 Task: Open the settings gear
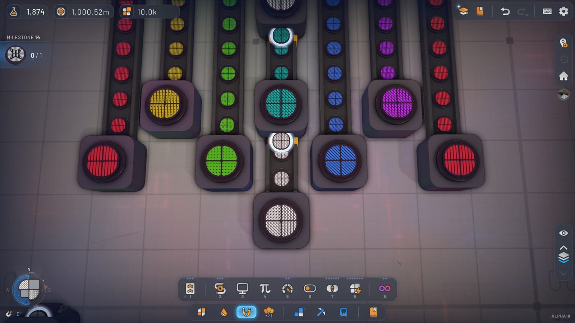pos(563,11)
